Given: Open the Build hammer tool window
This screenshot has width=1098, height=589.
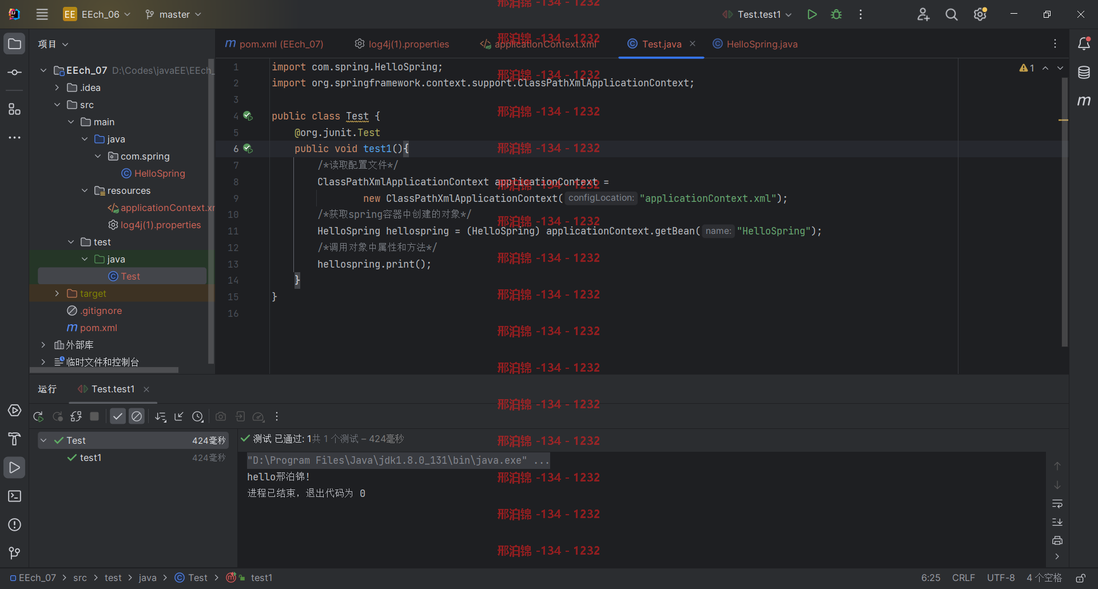Looking at the screenshot, I should (x=14, y=439).
